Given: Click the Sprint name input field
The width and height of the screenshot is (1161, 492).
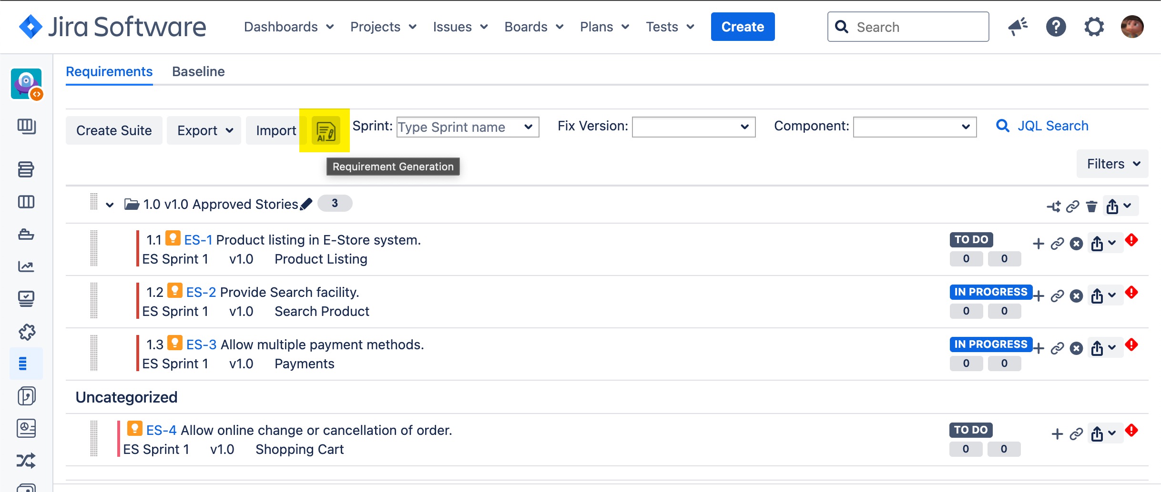Looking at the screenshot, I should coord(459,127).
